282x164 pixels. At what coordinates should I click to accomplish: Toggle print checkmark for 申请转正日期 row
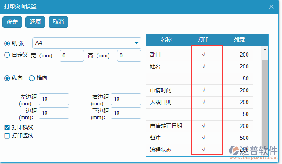tap(203, 126)
